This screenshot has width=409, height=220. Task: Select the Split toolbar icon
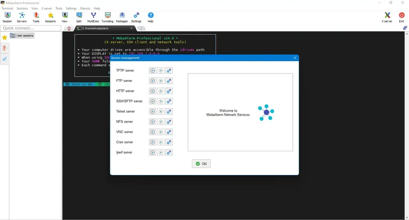[79, 18]
